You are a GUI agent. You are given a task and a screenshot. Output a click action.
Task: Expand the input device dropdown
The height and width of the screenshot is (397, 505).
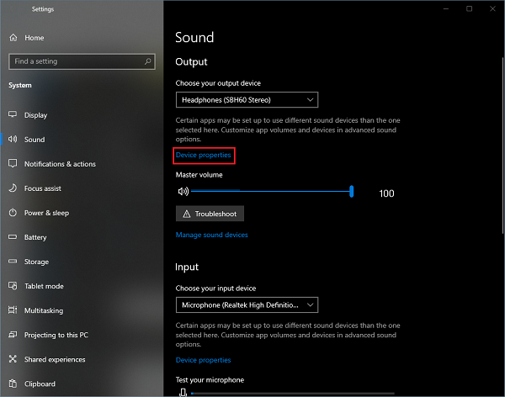click(x=247, y=304)
